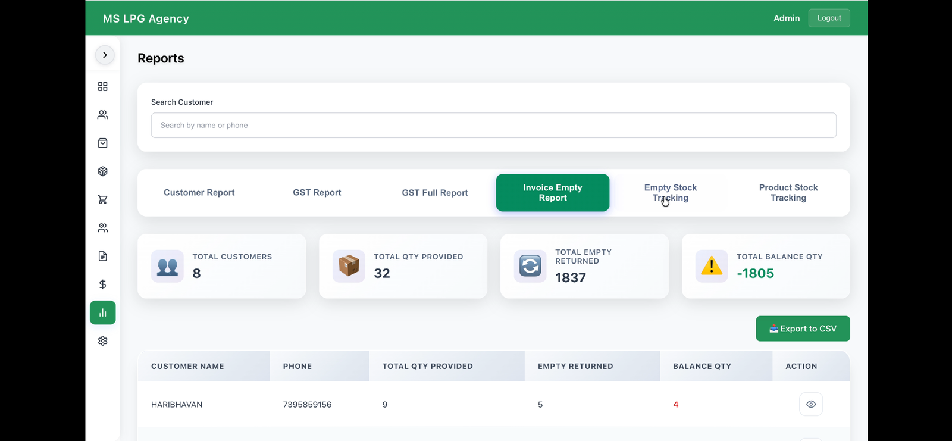Switch to GST Report tab

point(317,193)
